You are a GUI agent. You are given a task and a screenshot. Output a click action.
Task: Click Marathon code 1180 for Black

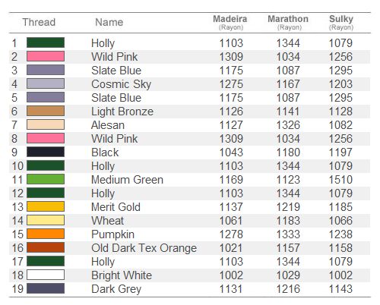pyautogui.click(x=288, y=152)
